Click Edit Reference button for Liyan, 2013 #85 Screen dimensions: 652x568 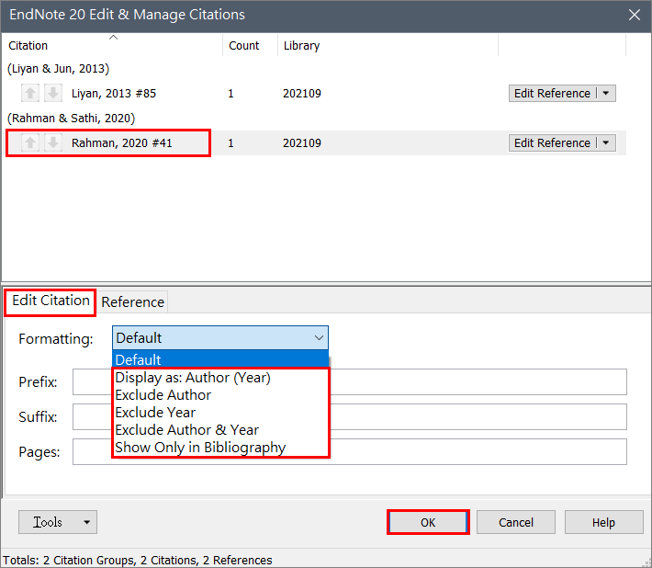point(552,93)
